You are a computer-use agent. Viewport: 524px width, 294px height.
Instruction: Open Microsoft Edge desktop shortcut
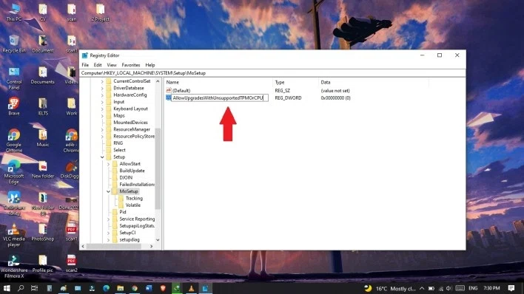[14, 172]
